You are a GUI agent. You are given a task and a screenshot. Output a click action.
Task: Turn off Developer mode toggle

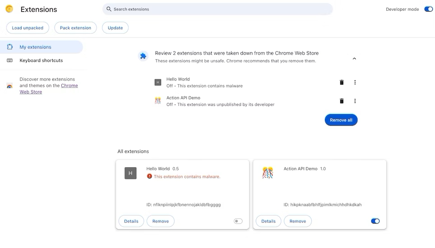point(428,9)
